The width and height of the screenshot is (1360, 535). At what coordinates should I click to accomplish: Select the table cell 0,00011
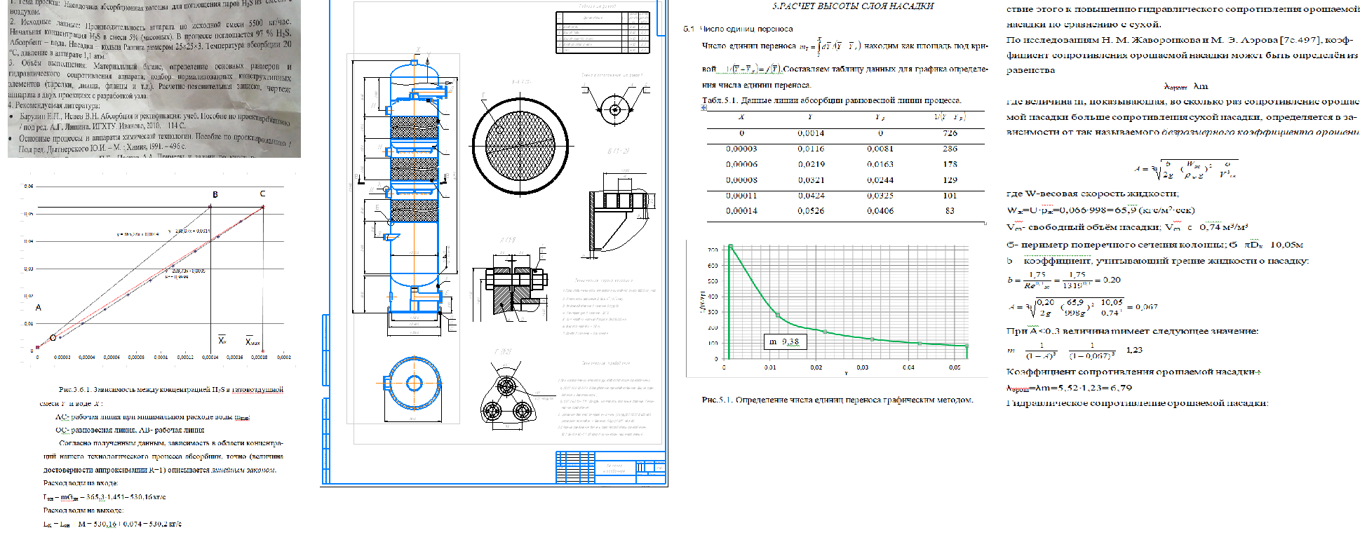(741, 196)
